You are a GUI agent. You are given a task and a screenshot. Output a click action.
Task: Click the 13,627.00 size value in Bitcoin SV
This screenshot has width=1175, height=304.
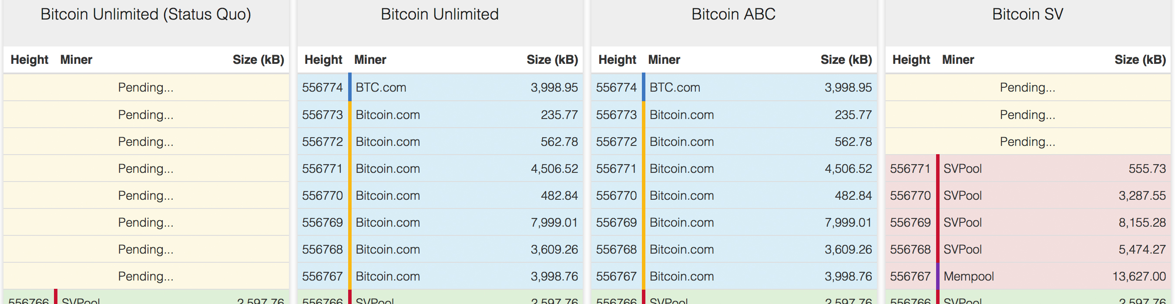pos(1138,276)
